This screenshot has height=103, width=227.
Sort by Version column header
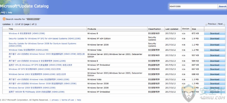(186, 29)
